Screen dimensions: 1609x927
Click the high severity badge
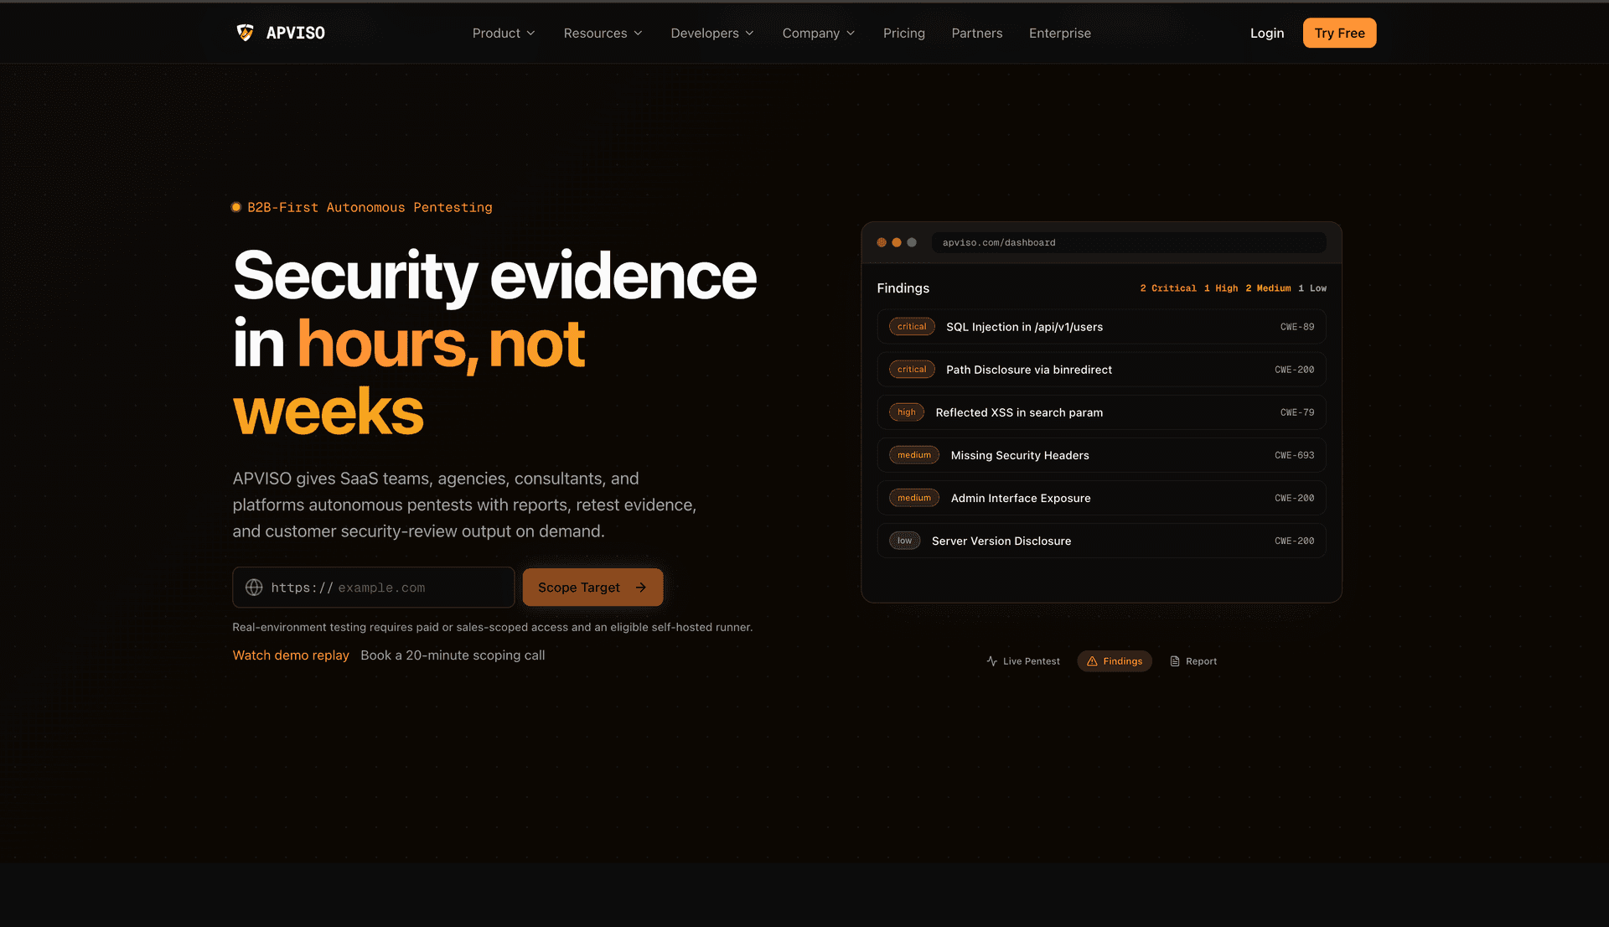pos(907,412)
